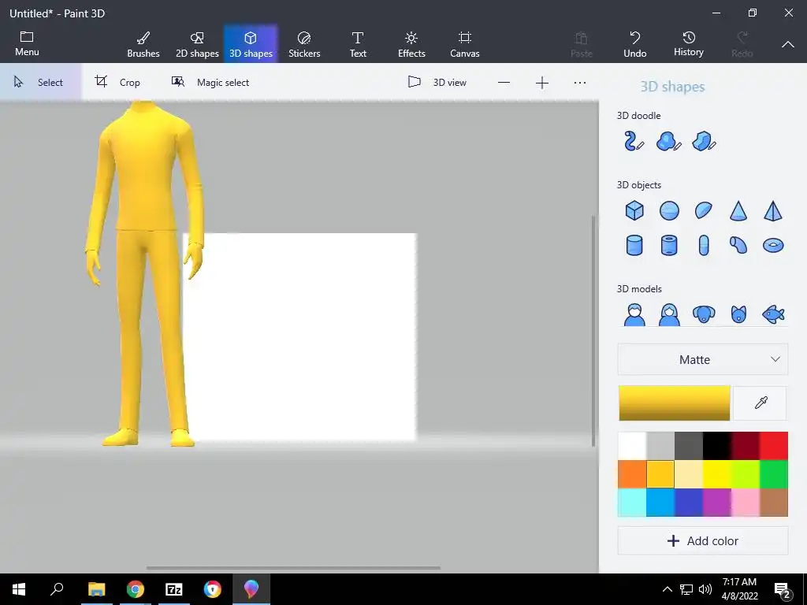807x605 pixels.
Task: Insert a 3D curved cylinder object
Action: 738,246
